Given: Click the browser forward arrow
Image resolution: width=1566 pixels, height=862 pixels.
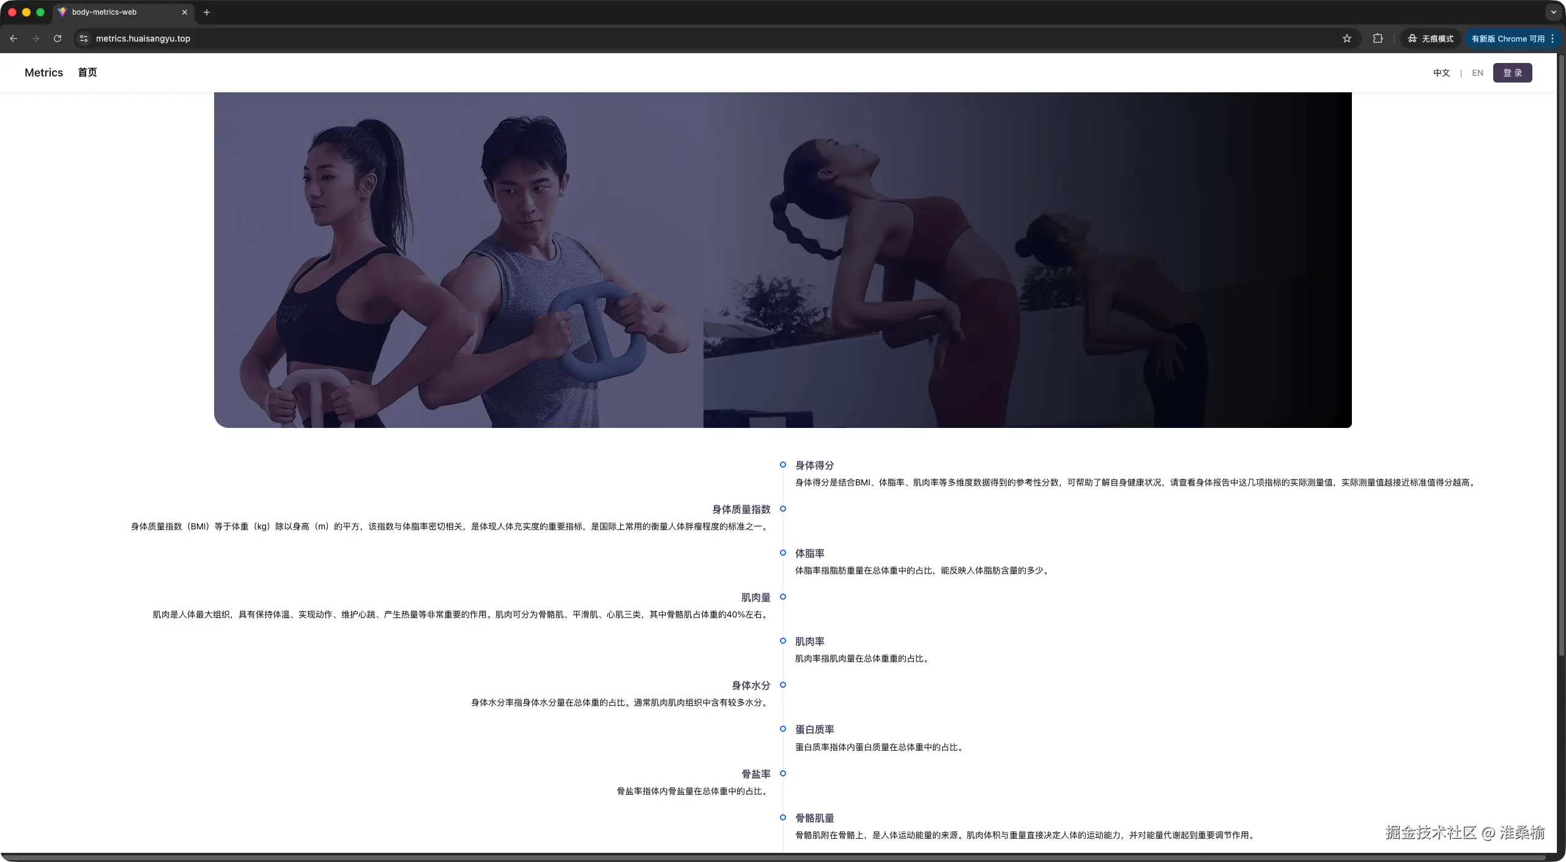Looking at the screenshot, I should click(35, 39).
